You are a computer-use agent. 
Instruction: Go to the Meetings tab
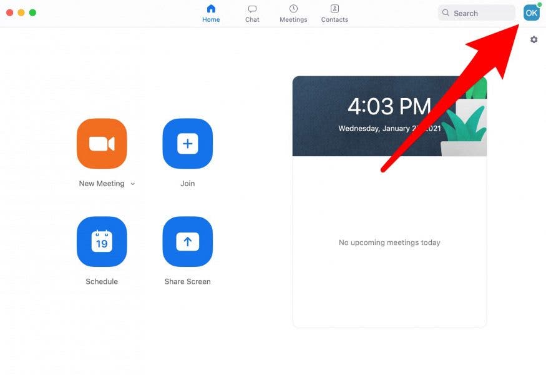[x=293, y=13]
